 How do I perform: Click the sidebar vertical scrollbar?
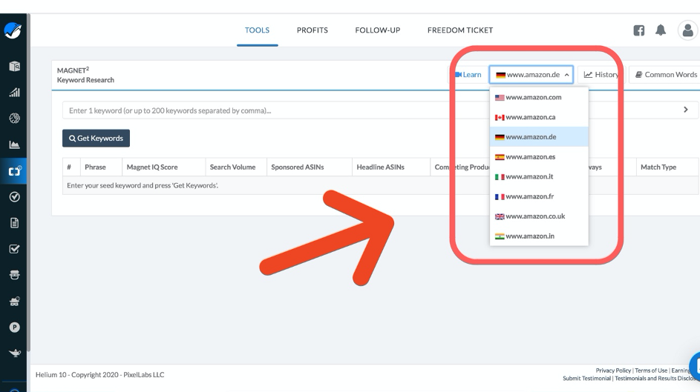point(28,182)
